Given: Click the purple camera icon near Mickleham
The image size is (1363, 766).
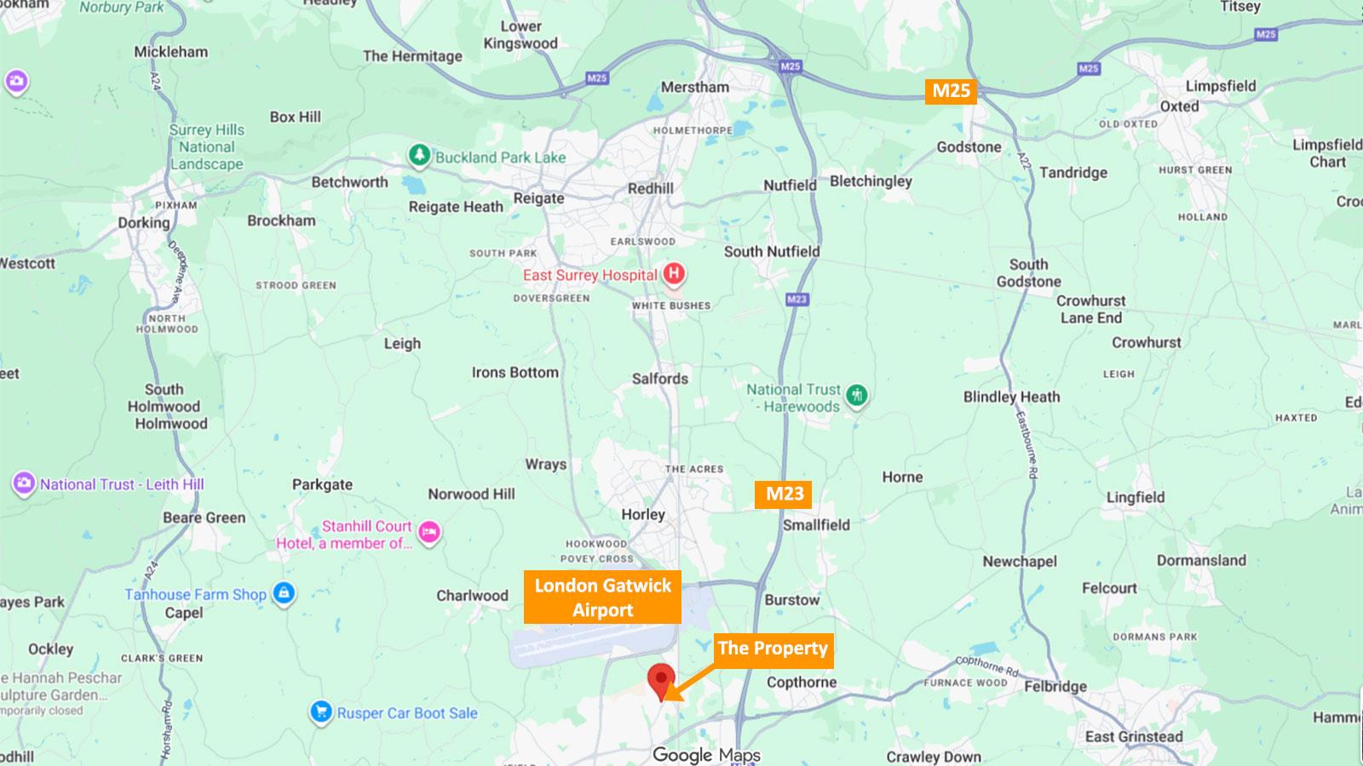Looking at the screenshot, I should pos(16,82).
